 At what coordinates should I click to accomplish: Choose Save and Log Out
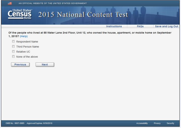point(166,26)
